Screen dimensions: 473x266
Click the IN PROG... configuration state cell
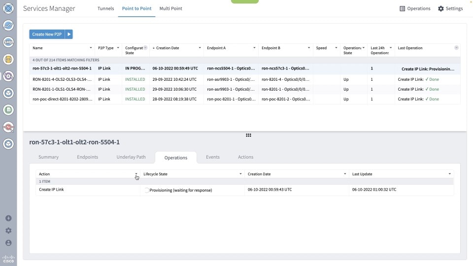click(x=135, y=68)
